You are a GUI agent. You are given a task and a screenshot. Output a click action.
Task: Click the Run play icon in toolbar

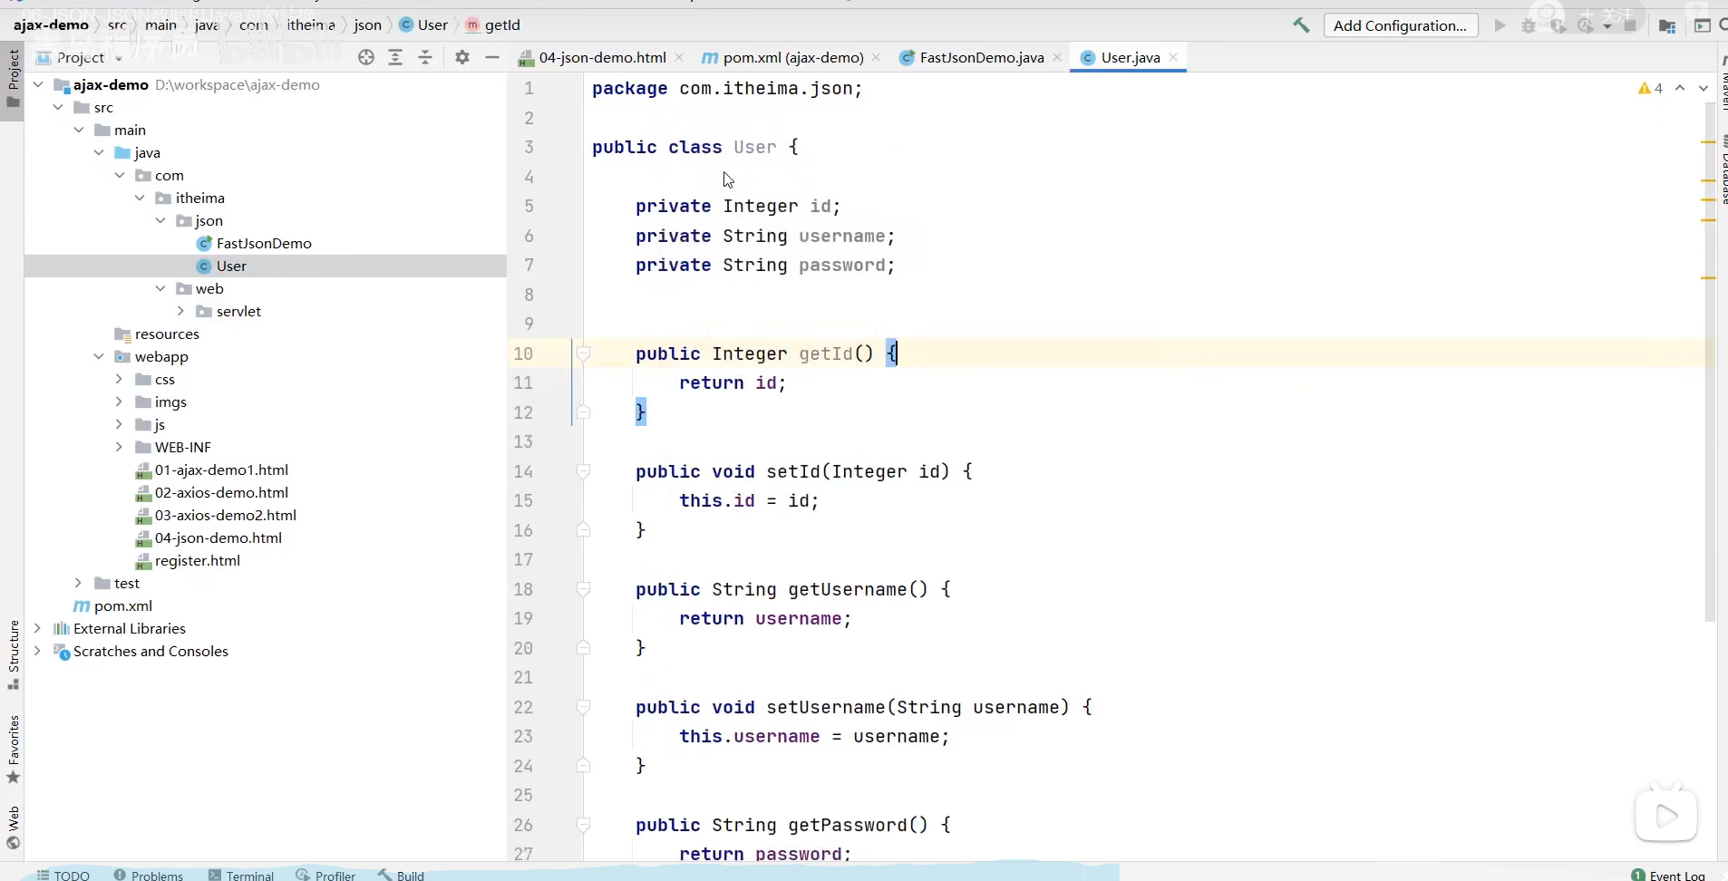pyautogui.click(x=1500, y=25)
